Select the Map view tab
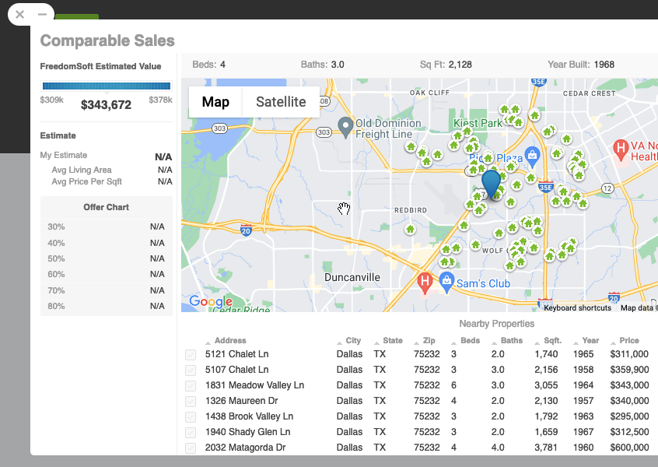 tap(215, 102)
